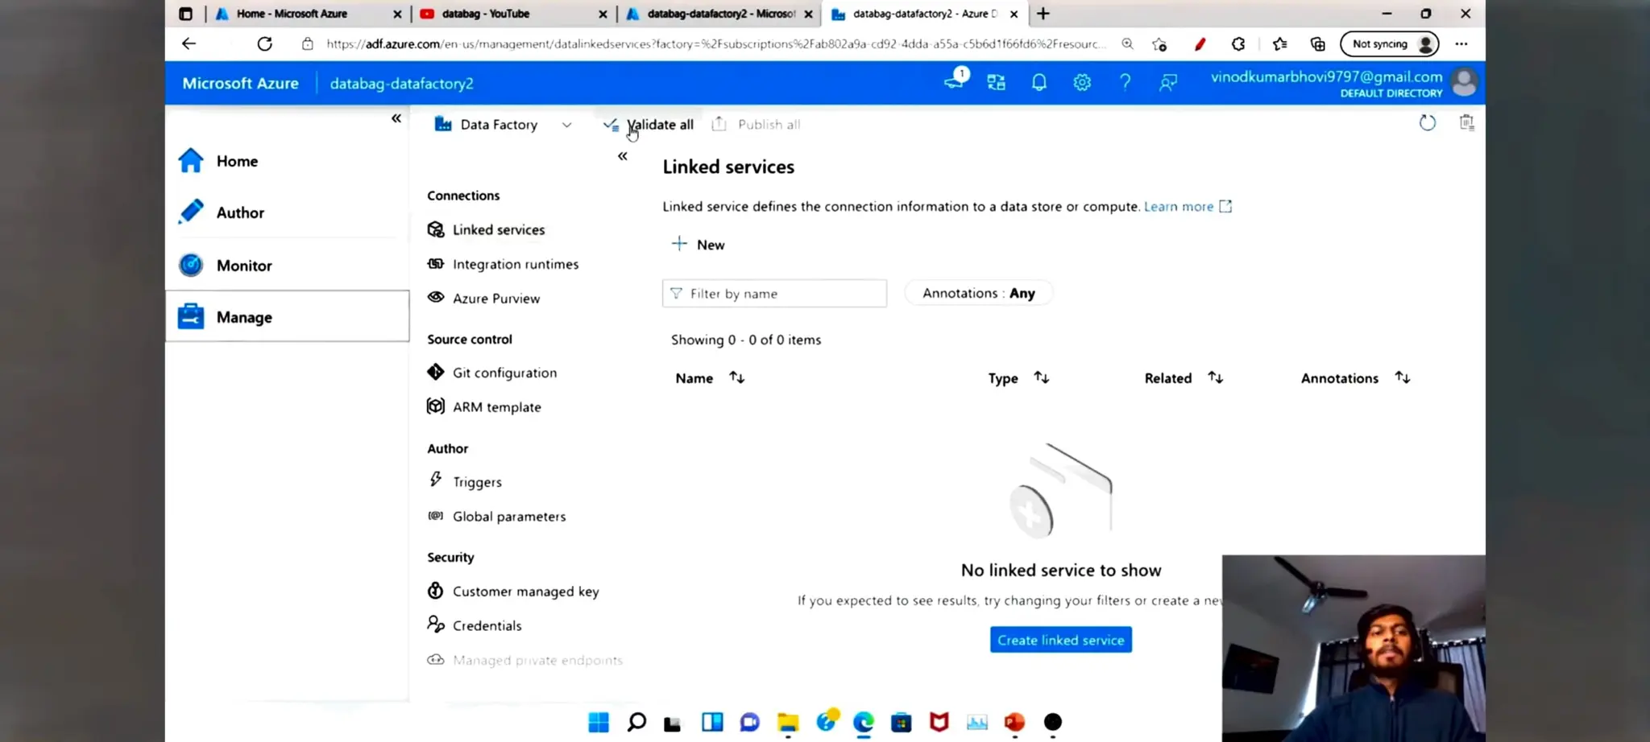Click the Microsoft Azure header logo text
Screen dimensions: 1650x742
click(240, 84)
